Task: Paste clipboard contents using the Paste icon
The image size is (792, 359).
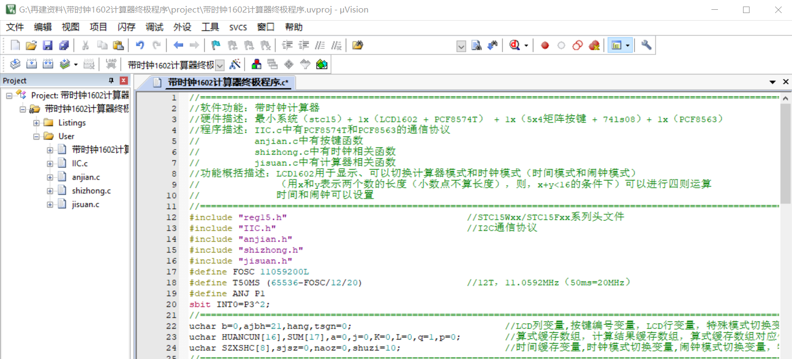Action: 118,46
